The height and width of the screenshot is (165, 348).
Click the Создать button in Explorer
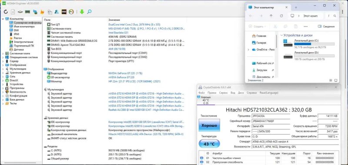coord(258,26)
